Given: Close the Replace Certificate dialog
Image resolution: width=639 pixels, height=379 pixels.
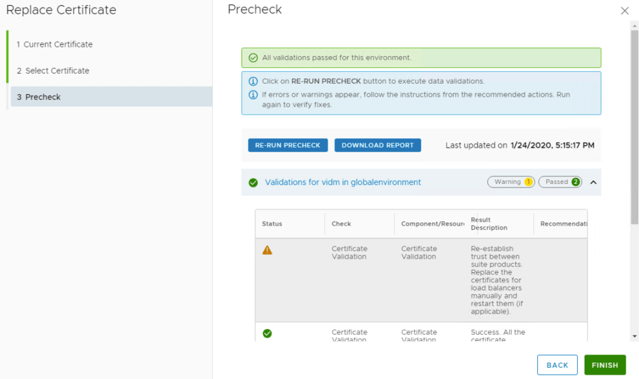Looking at the screenshot, I should (625, 11).
